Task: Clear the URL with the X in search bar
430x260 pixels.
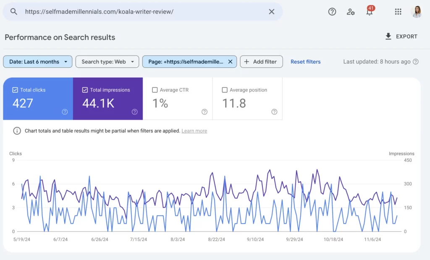Action: [x=271, y=12]
